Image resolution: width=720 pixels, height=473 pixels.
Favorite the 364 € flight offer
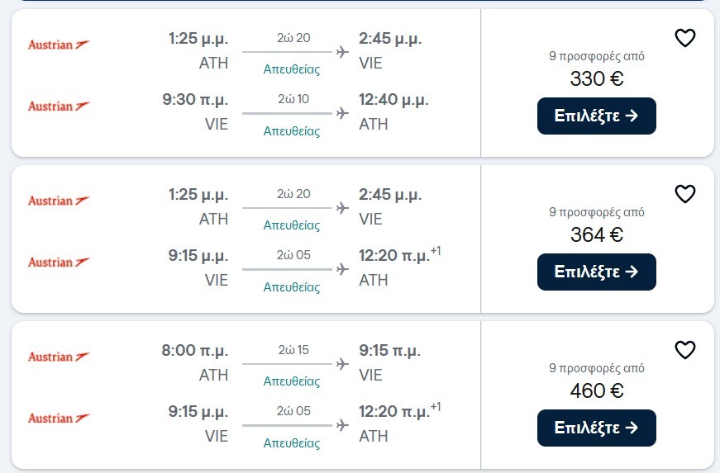(x=684, y=194)
